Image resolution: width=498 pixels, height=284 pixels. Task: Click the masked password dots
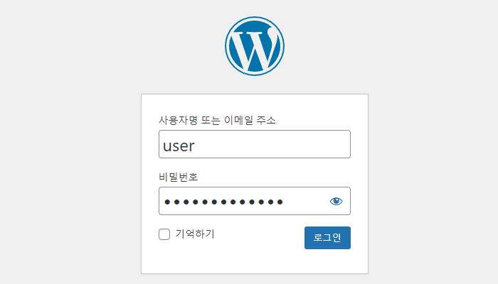(223, 202)
